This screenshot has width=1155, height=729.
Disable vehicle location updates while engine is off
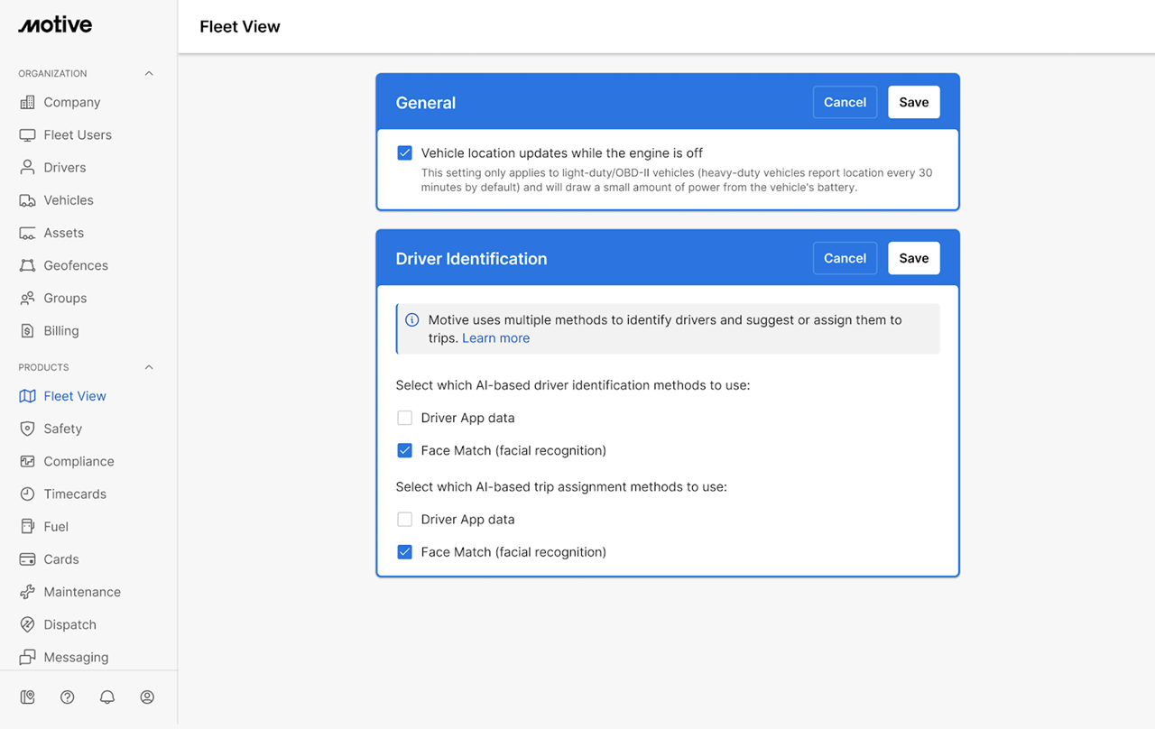(404, 152)
